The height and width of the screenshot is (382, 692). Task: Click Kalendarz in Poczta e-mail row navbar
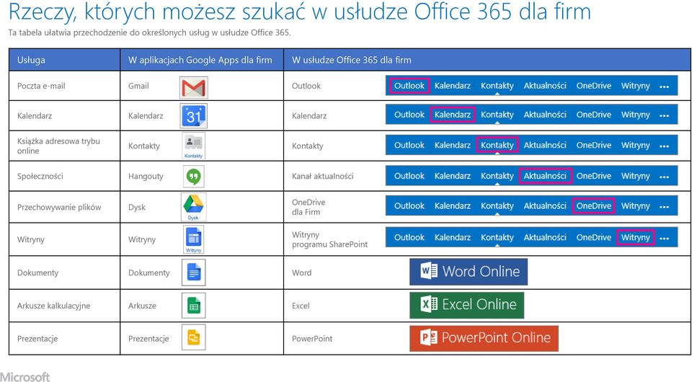coord(453,86)
